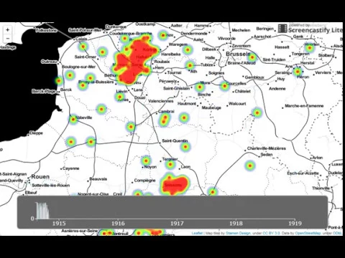Click the 1915 label on the timeline
The height and width of the screenshot is (258, 345).
59,224
